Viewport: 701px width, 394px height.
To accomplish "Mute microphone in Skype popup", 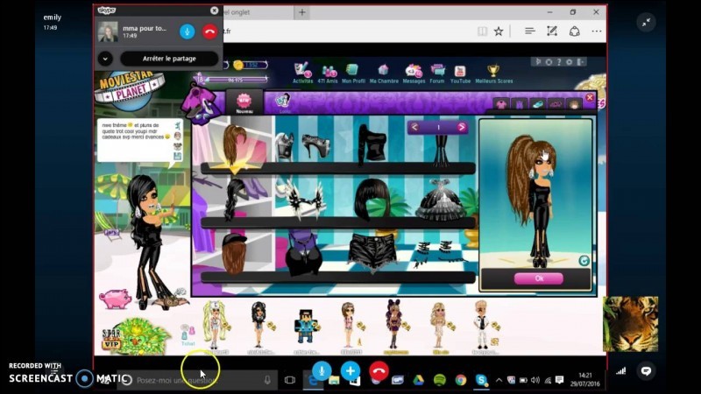I will tap(187, 32).
